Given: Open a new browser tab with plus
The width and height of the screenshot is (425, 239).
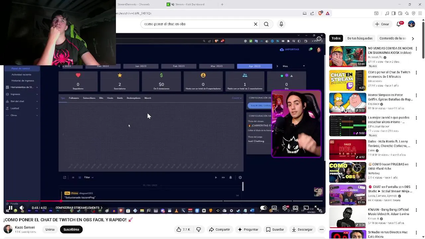Looking at the screenshot, I should coord(222,4).
